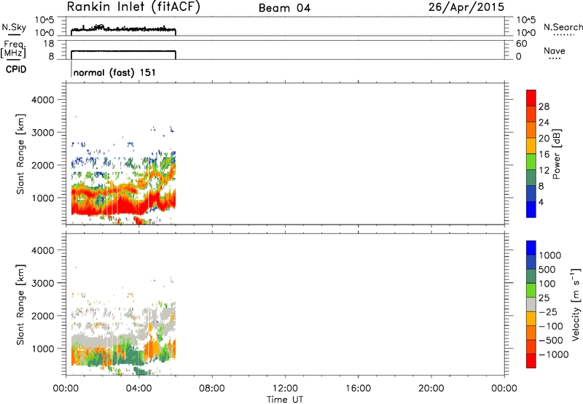Click the "20:00" time axis label

point(431,389)
